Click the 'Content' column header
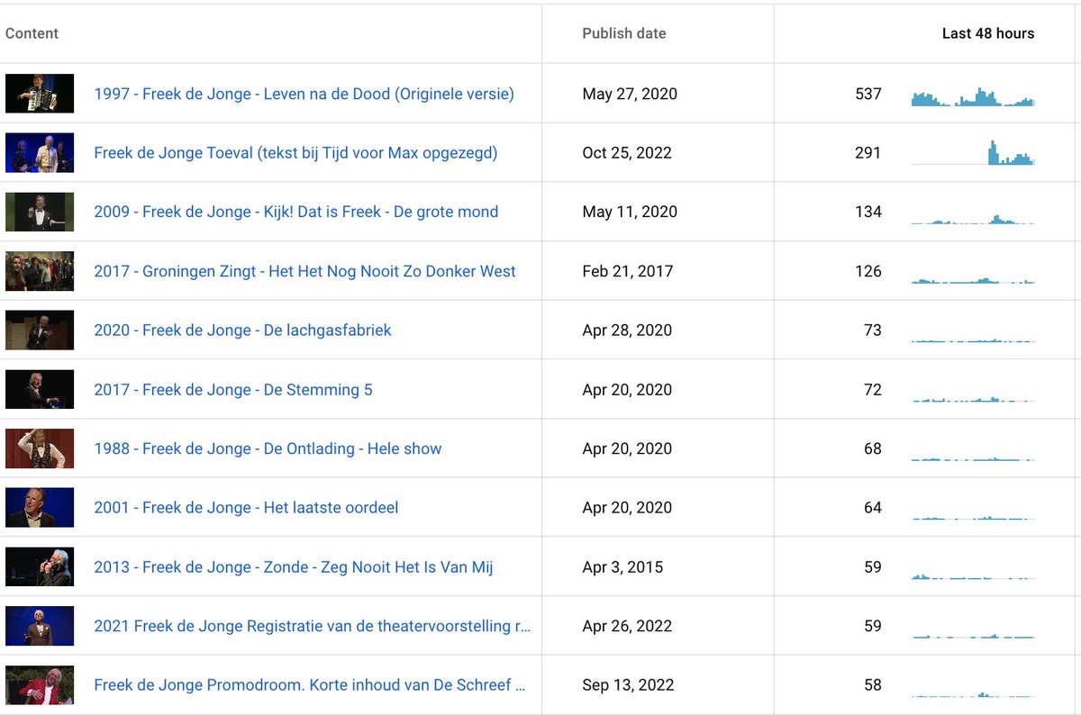Image resolution: width=1081 pixels, height=715 pixels. [32, 33]
